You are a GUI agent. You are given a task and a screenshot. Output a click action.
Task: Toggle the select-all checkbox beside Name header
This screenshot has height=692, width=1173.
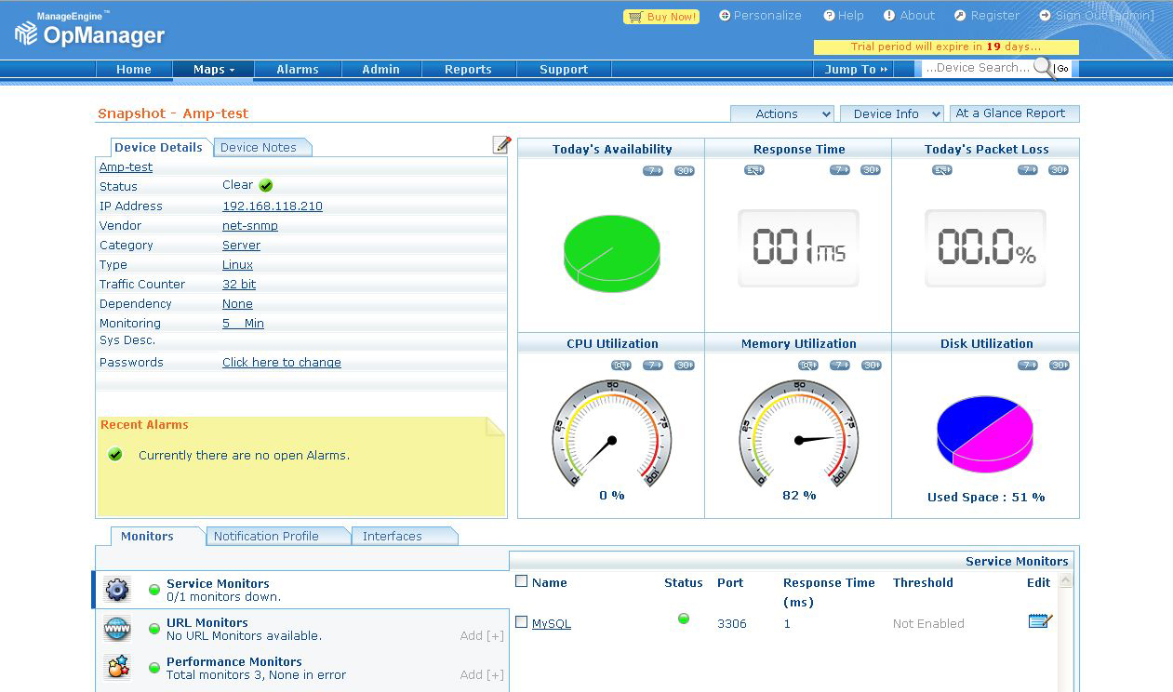[x=522, y=581]
